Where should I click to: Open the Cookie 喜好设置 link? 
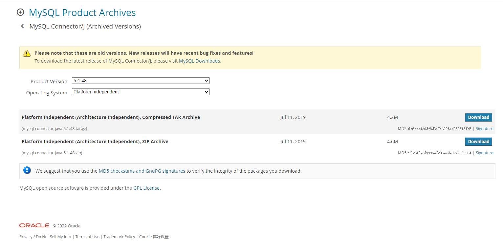click(x=154, y=237)
